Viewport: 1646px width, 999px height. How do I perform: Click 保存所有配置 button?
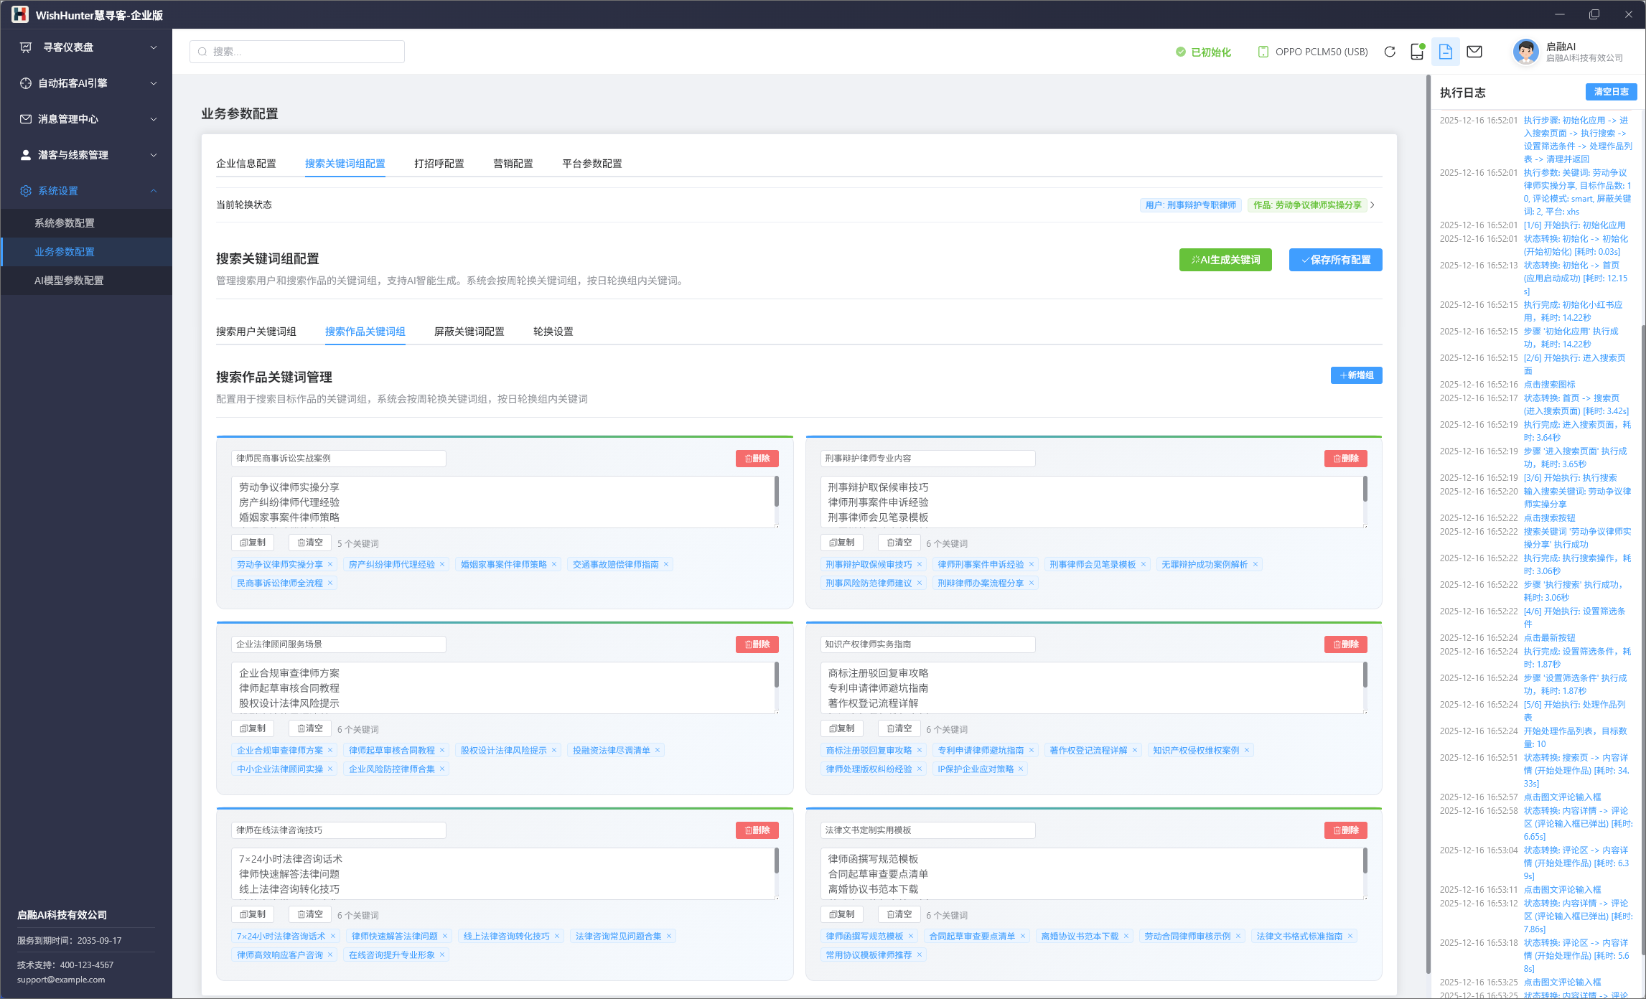click(1335, 260)
